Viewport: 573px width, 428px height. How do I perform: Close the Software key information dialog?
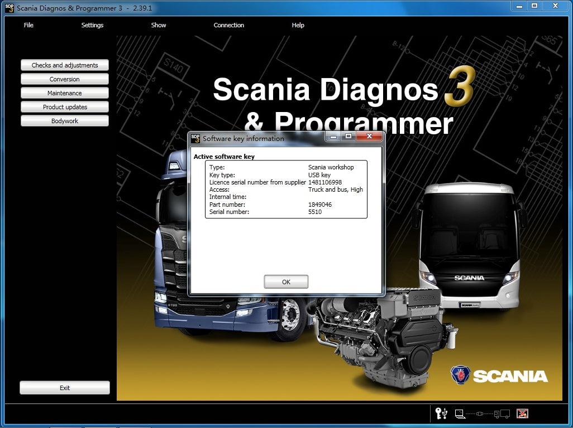(x=369, y=137)
